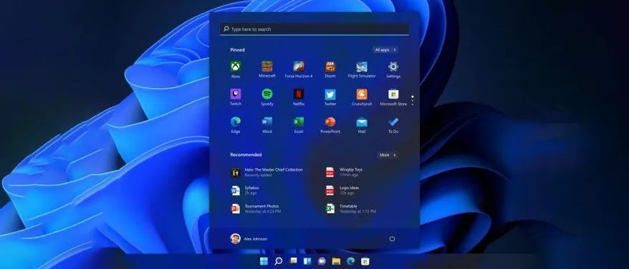This screenshot has width=629, height=269.
Task: Launch Spotify from pinned apps
Action: point(267,97)
